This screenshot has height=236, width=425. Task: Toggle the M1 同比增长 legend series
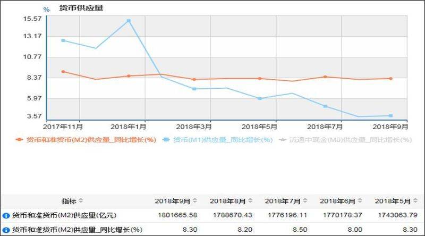tap(218, 140)
